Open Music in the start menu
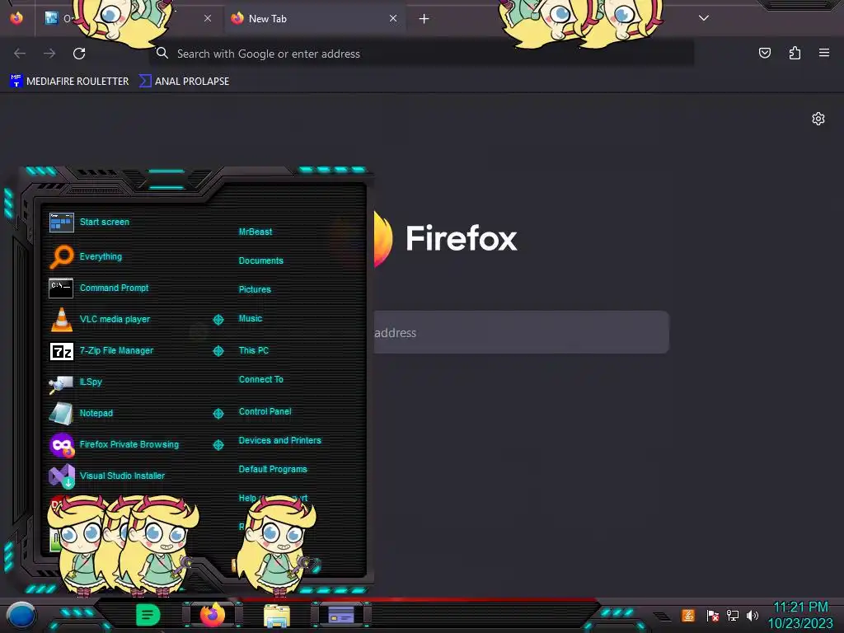844x633 pixels. coord(251,319)
